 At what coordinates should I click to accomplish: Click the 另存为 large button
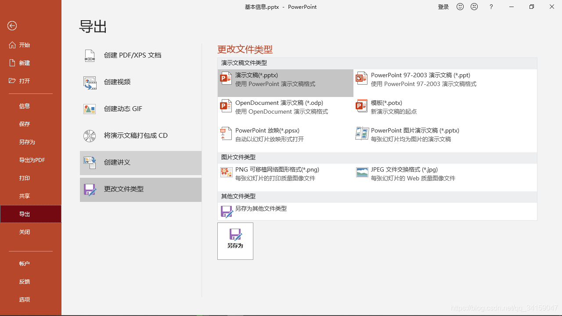(x=235, y=241)
